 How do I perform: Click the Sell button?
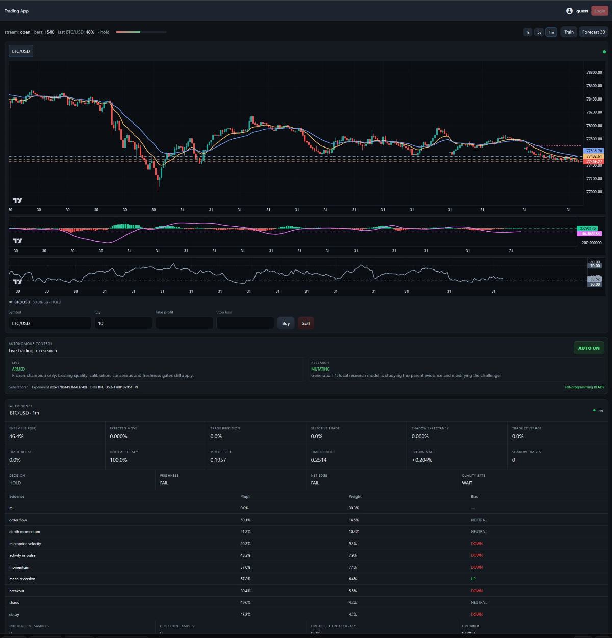pos(306,323)
